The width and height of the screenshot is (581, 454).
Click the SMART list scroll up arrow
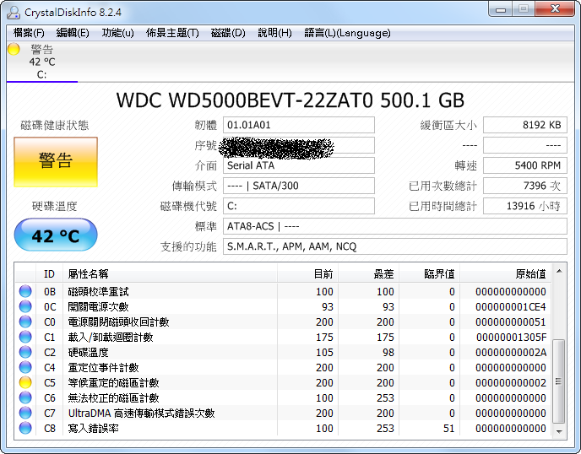click(x=559, y=272)
